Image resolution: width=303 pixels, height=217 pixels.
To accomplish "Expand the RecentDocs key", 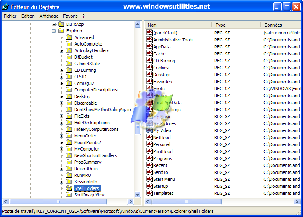I will pyautogui.click(x=62, y=169).
